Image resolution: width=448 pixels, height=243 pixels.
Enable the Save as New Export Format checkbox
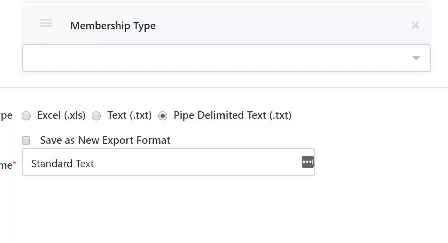[x=26, y=140]
